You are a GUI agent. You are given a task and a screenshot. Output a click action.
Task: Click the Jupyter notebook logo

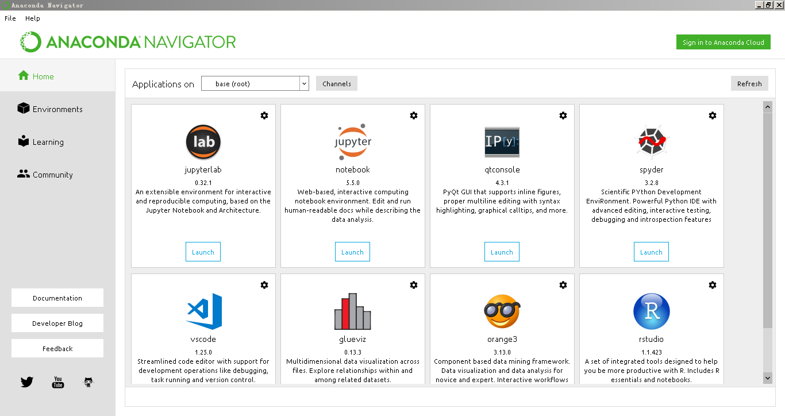[x=353, y=141]
